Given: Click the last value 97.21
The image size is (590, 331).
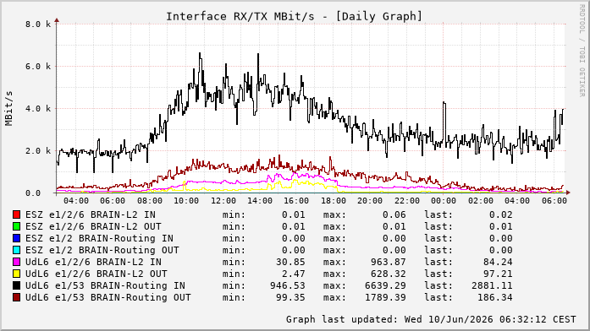Looking at the screenshot, I should pos(498,274).
